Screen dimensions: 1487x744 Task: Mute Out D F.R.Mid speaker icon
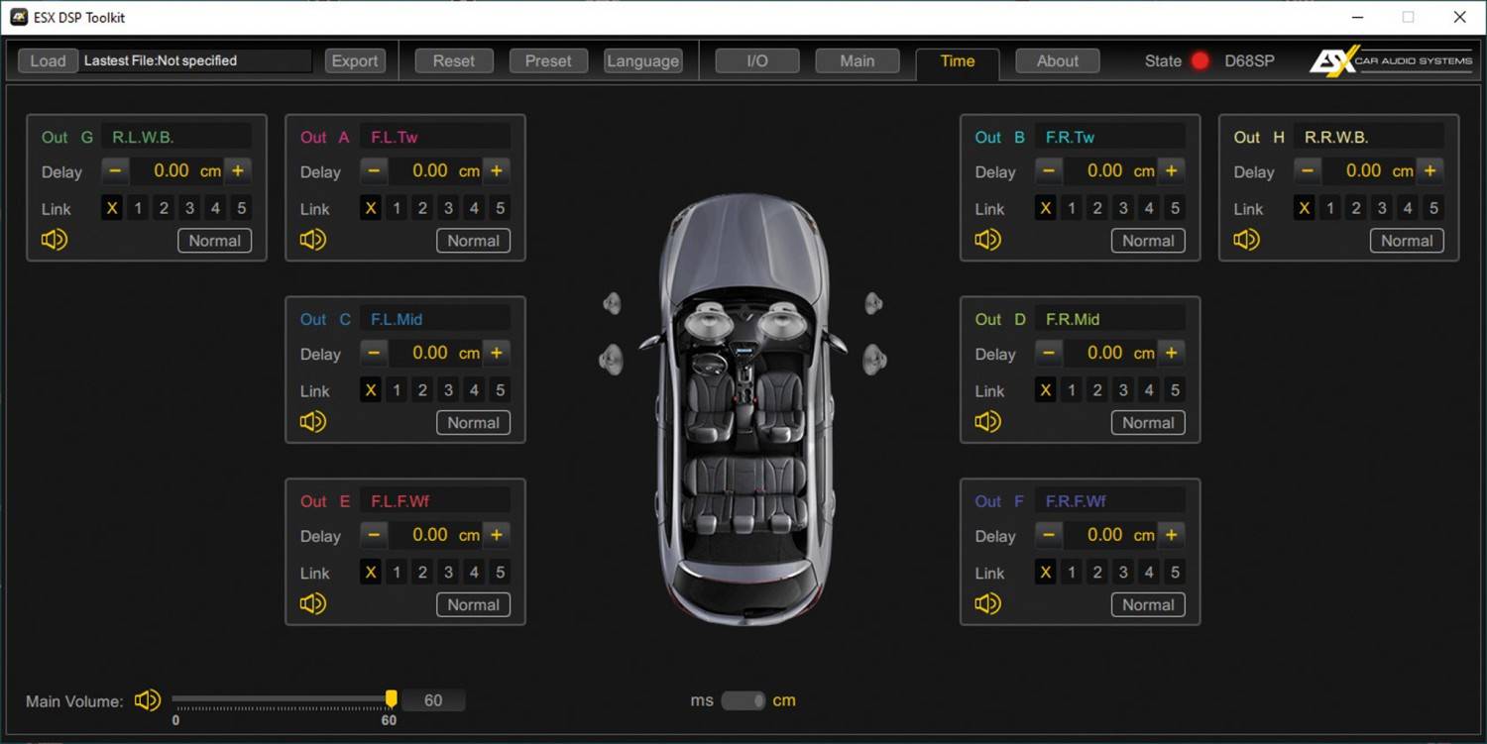tap(987, 422)
